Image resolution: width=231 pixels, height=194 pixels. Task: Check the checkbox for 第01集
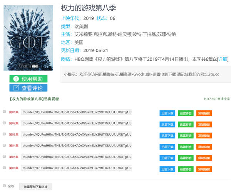click(x=5, y=112)
